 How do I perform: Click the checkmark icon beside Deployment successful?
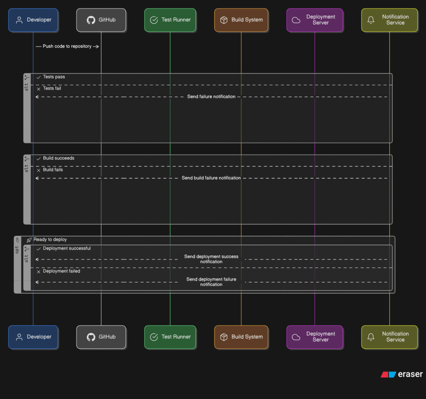click(39, 249)
